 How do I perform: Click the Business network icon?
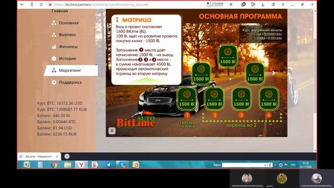pyautogui.click(x=54, y=35)
